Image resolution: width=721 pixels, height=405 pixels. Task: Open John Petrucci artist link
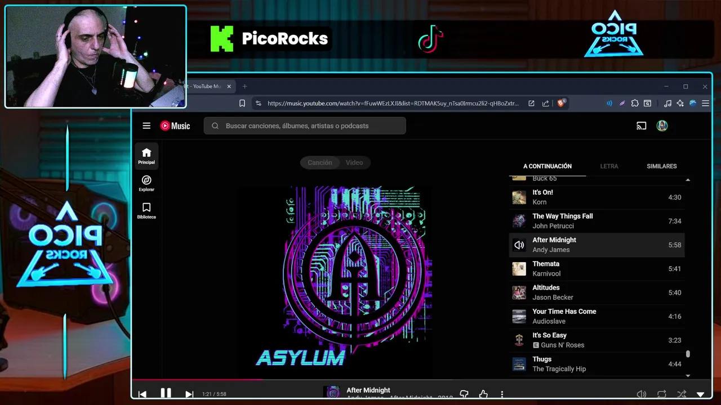pyautogui.click(x=553, y=226)
